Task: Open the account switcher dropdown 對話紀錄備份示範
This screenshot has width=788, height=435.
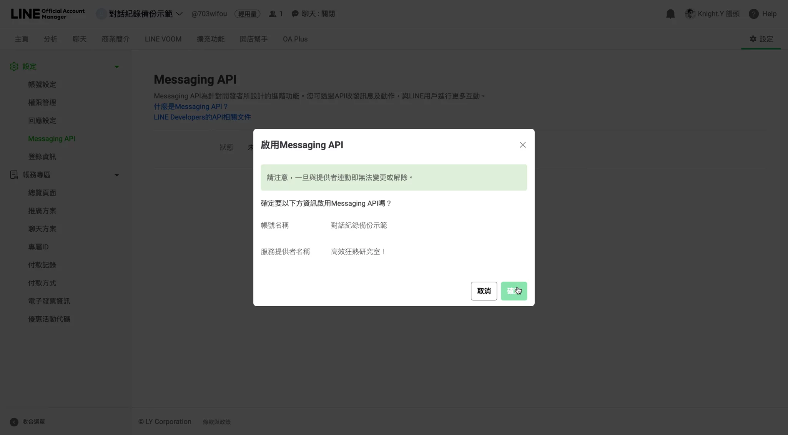Action: [x=139, y=14]
